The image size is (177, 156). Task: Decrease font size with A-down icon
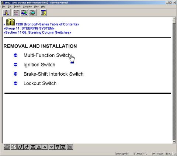(26, 147)
